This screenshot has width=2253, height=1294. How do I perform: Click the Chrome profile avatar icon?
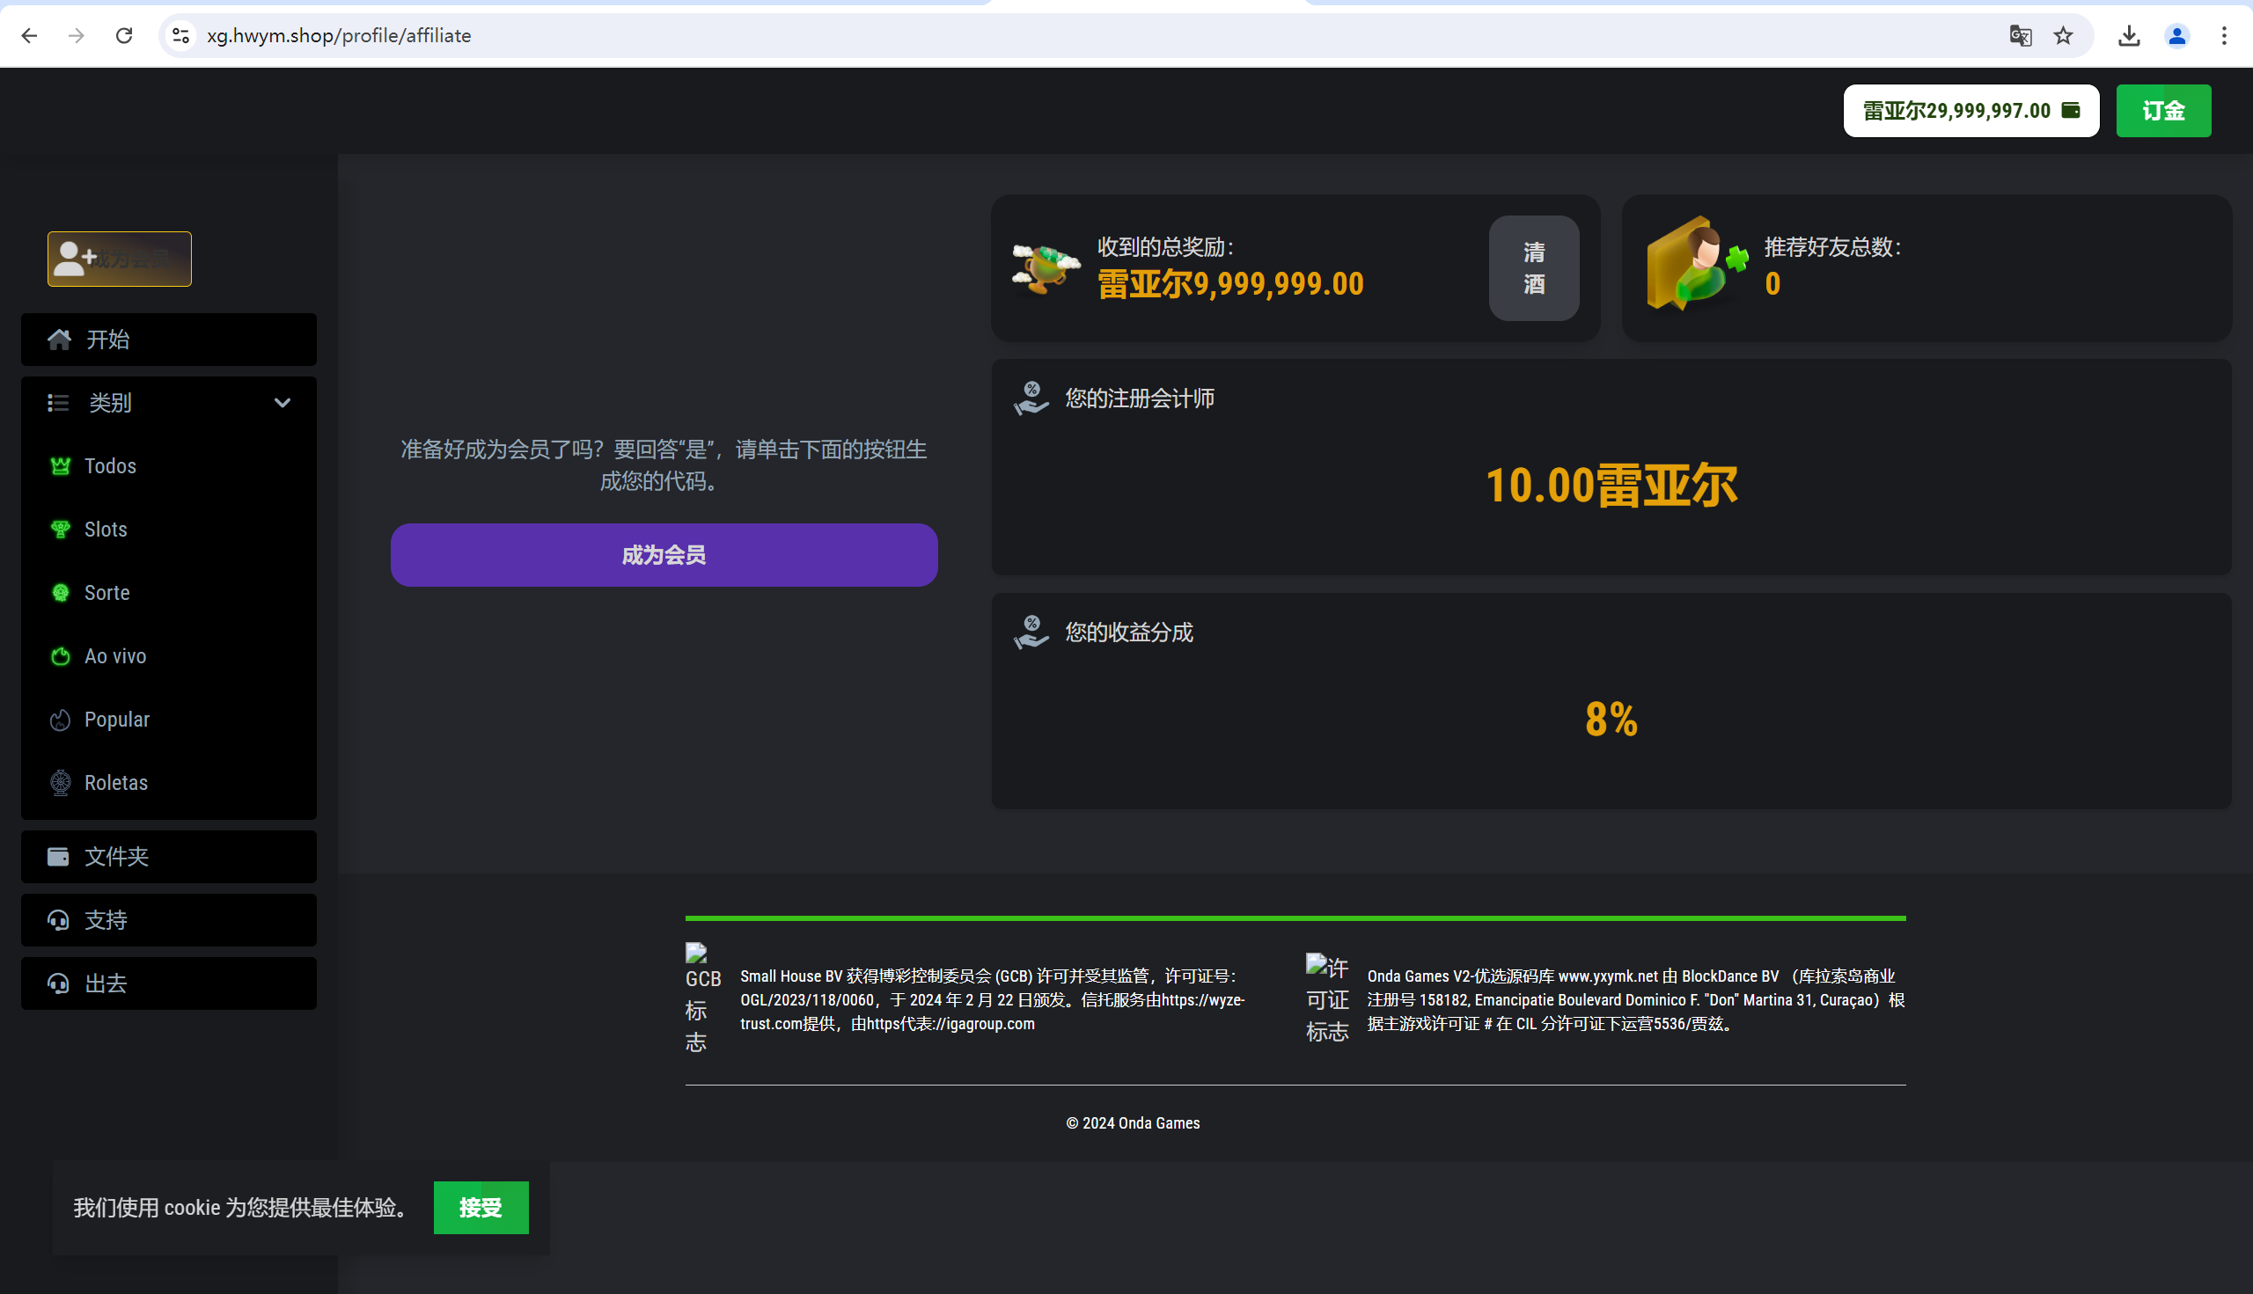(2176, 35)
